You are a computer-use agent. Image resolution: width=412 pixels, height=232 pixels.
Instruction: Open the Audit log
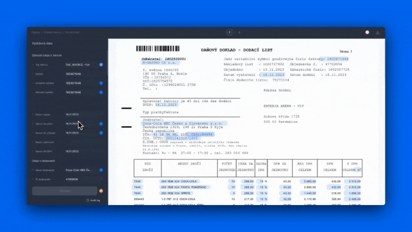click(93, 200)
